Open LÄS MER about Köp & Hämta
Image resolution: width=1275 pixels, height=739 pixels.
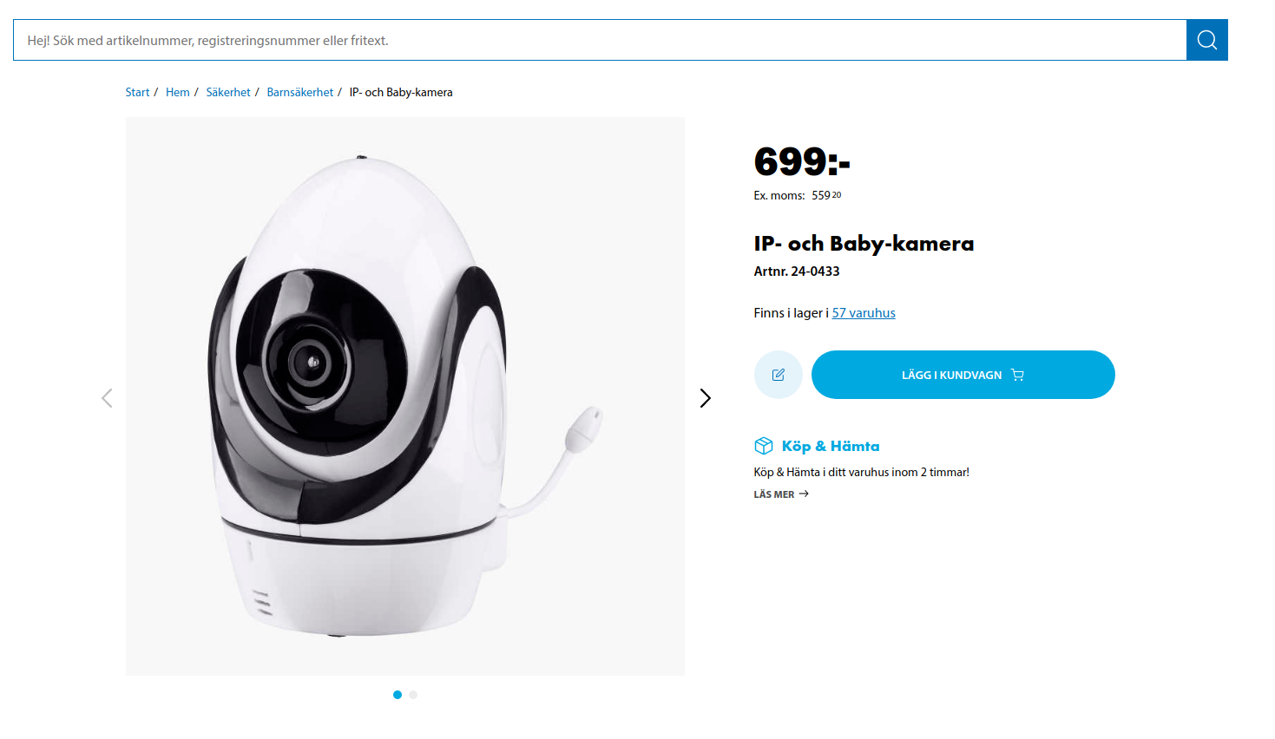pyautogui.click(x=775, y=494)
